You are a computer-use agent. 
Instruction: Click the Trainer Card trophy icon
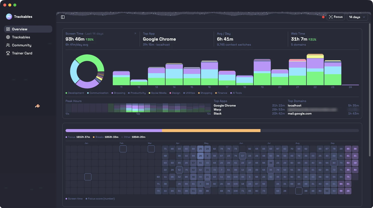point(8,53)
